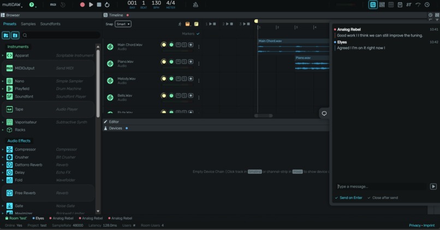The width and height of the screenshot is (440, 230).
Task: Switch to the Samples tab
Action: pos(28,24)
